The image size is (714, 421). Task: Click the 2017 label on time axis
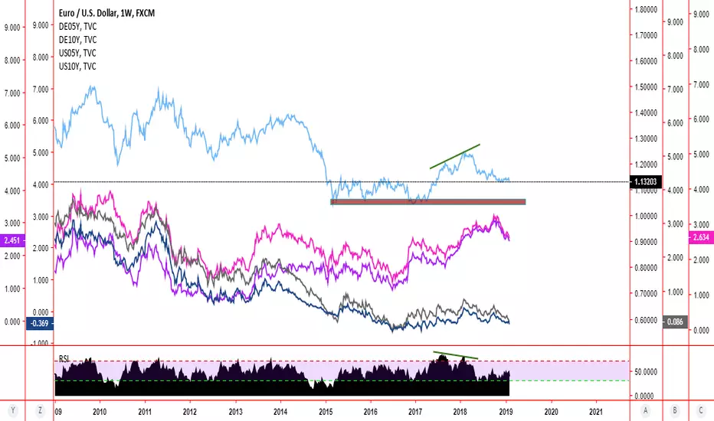coord(415,412)
